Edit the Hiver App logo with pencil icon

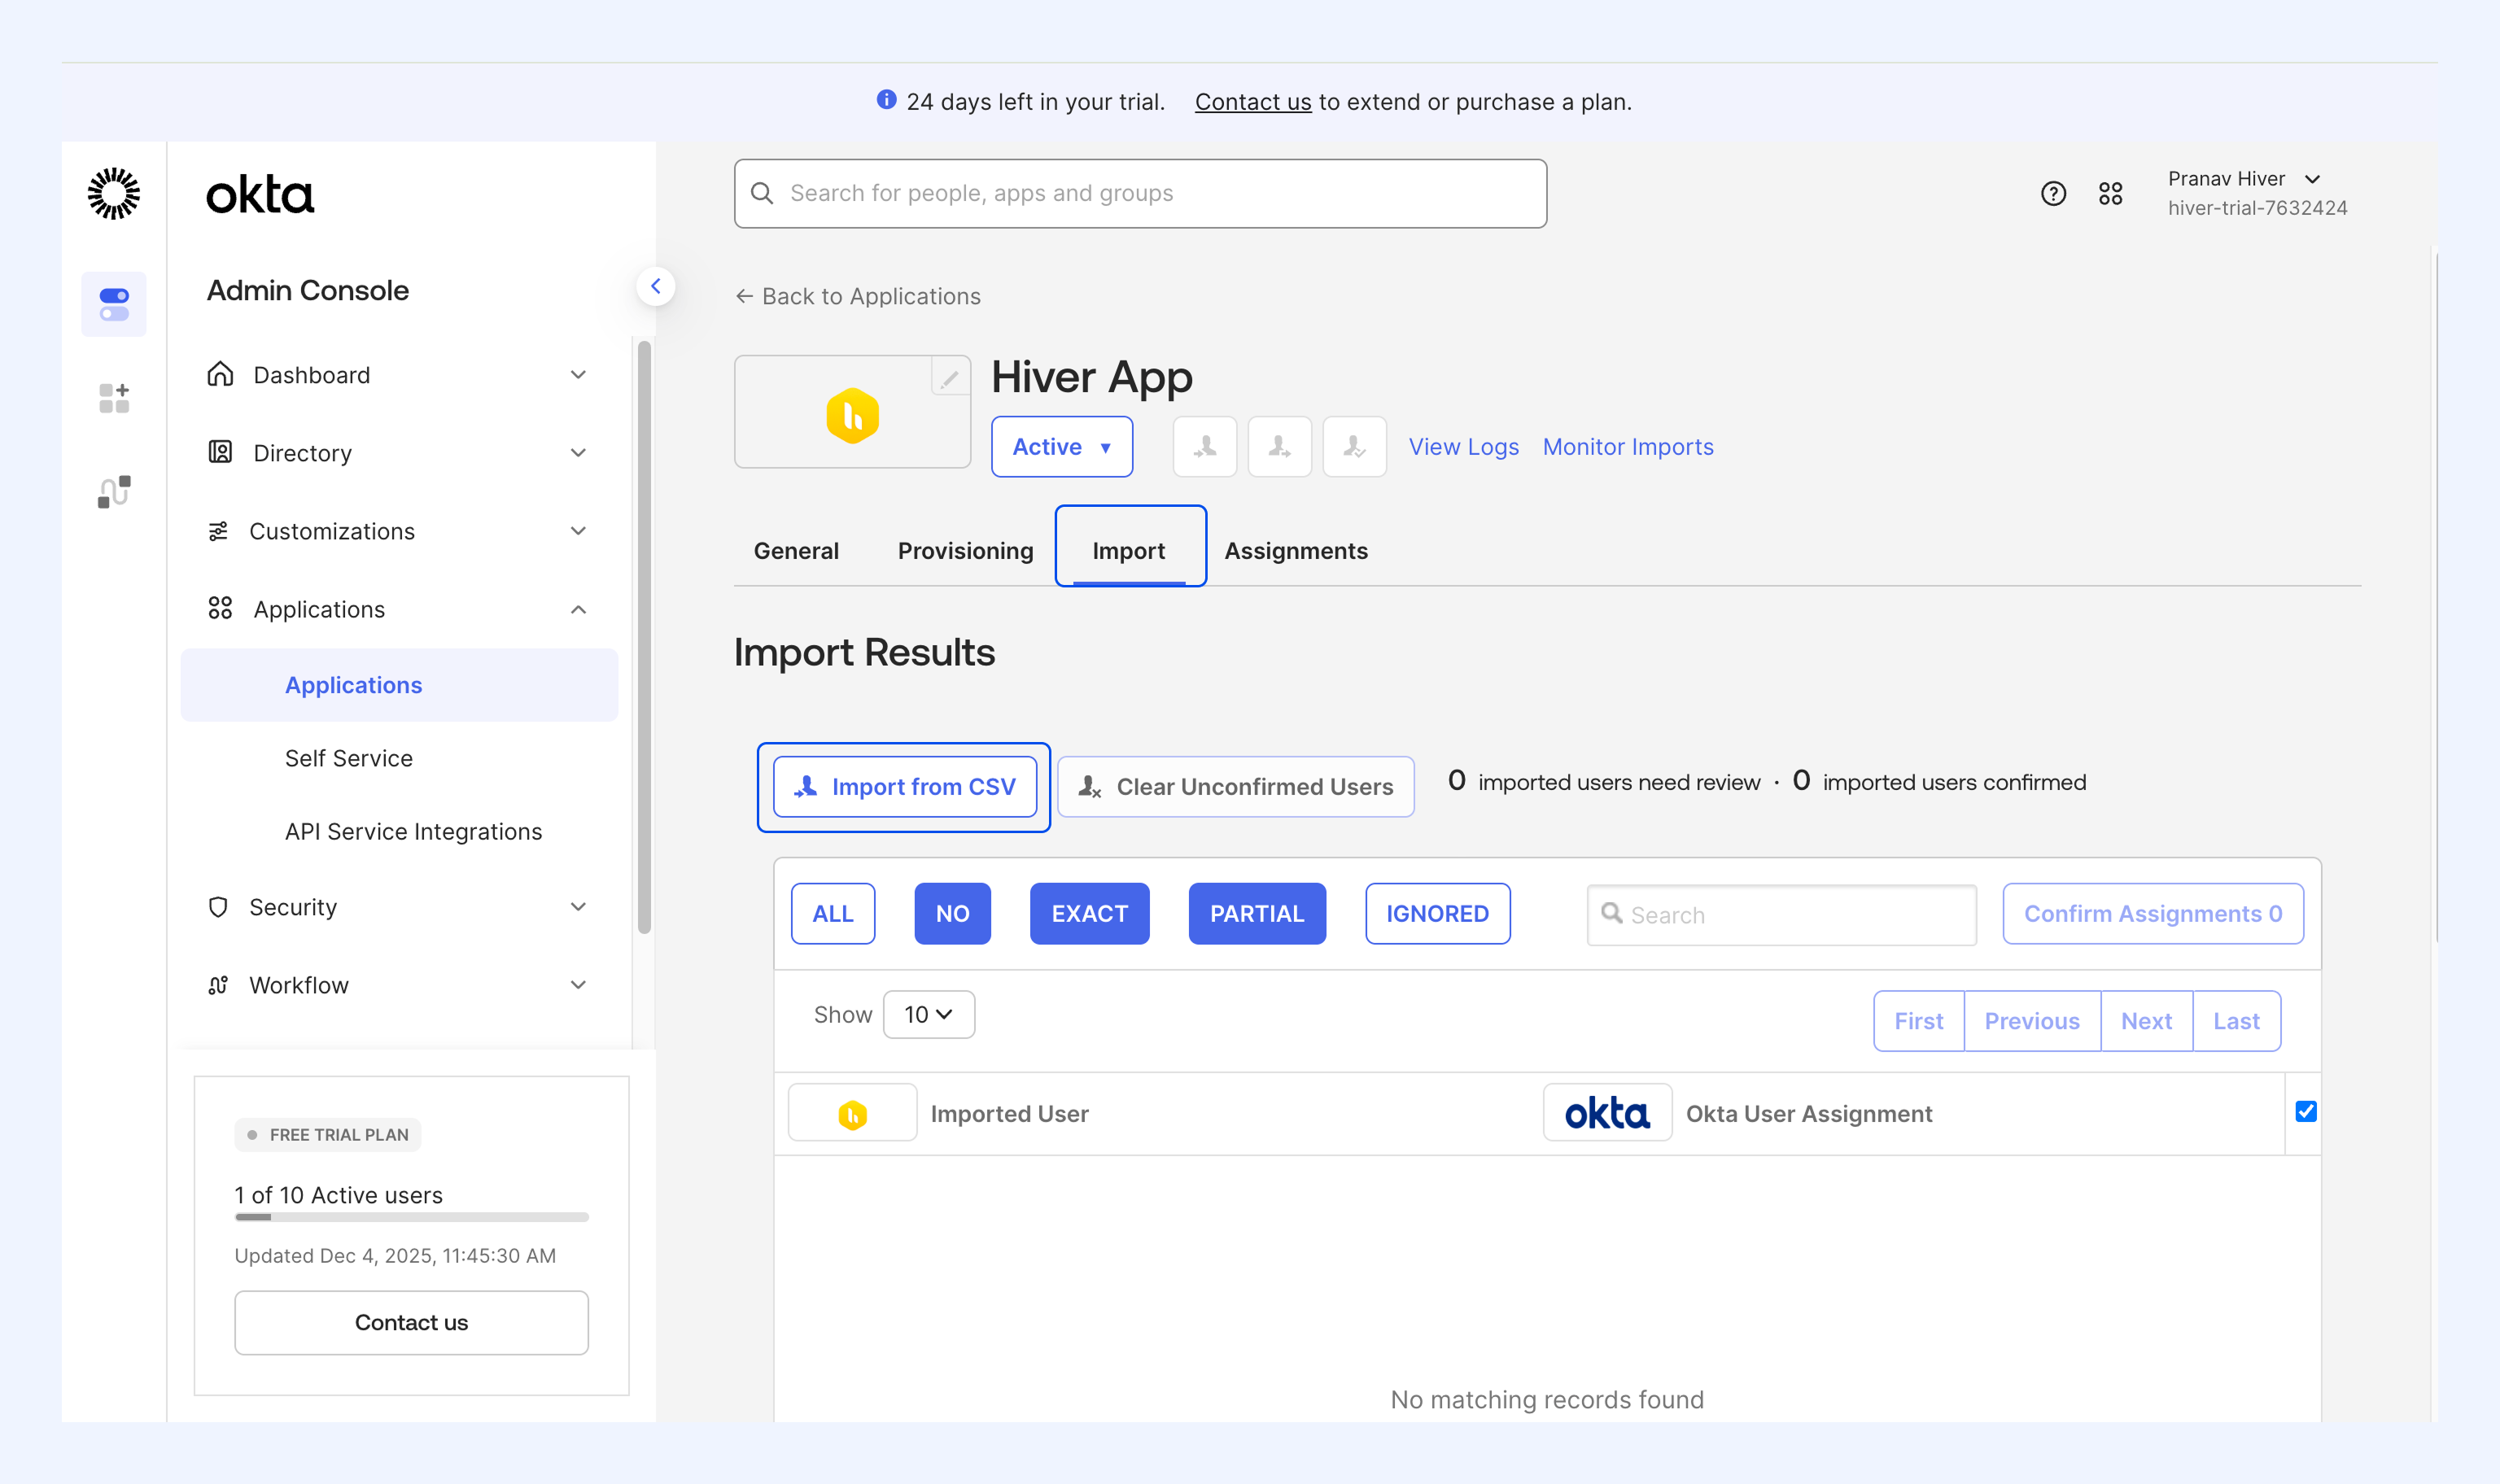tap(949, 377)
